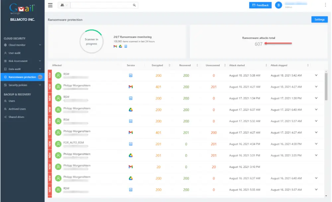Click the search magnifier icon

tap(134, 5)
